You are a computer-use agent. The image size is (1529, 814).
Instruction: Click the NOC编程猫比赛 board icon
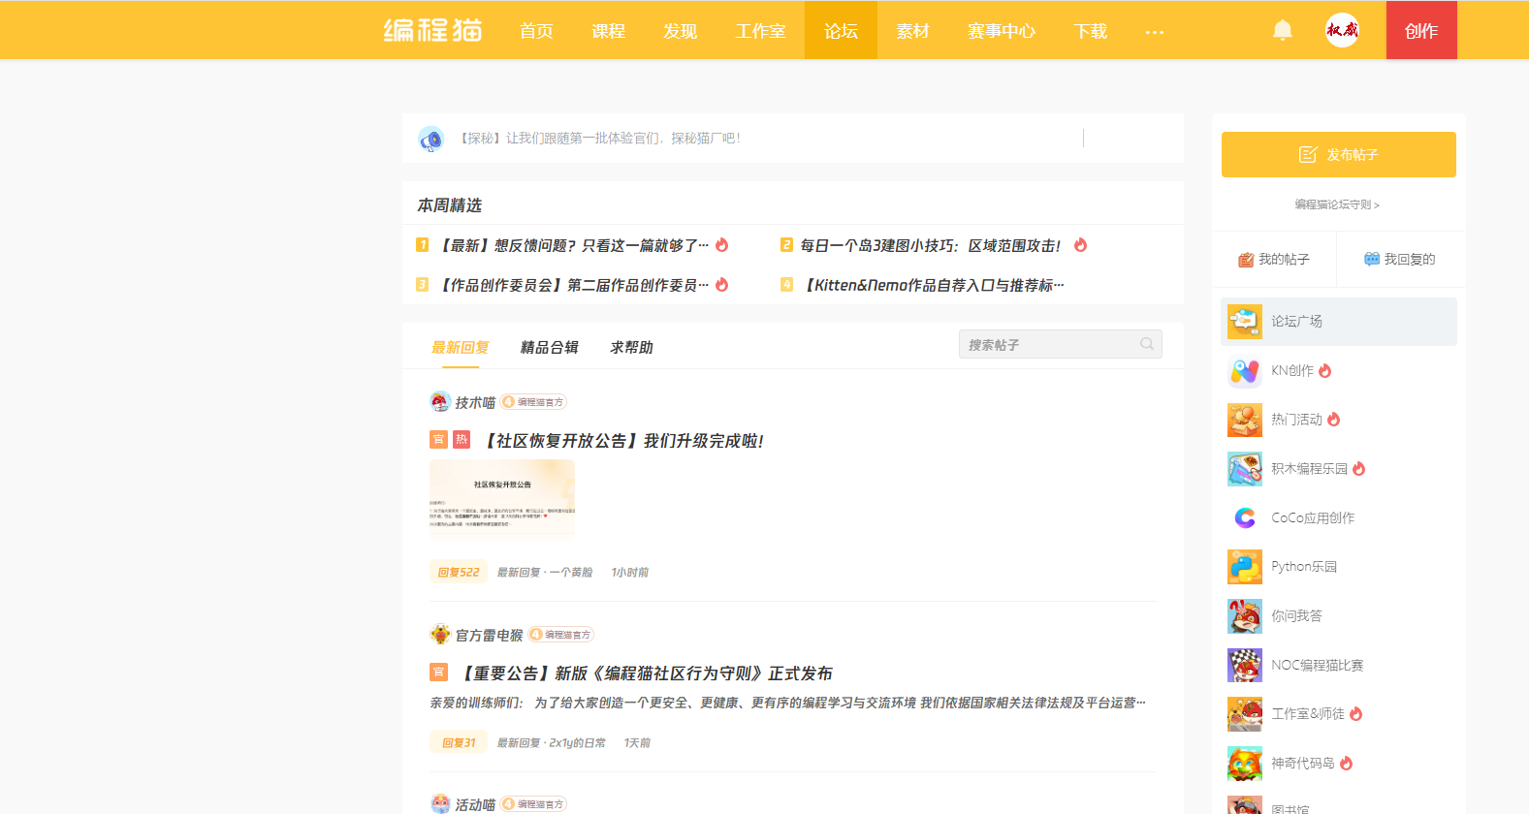pos(1245,666)
